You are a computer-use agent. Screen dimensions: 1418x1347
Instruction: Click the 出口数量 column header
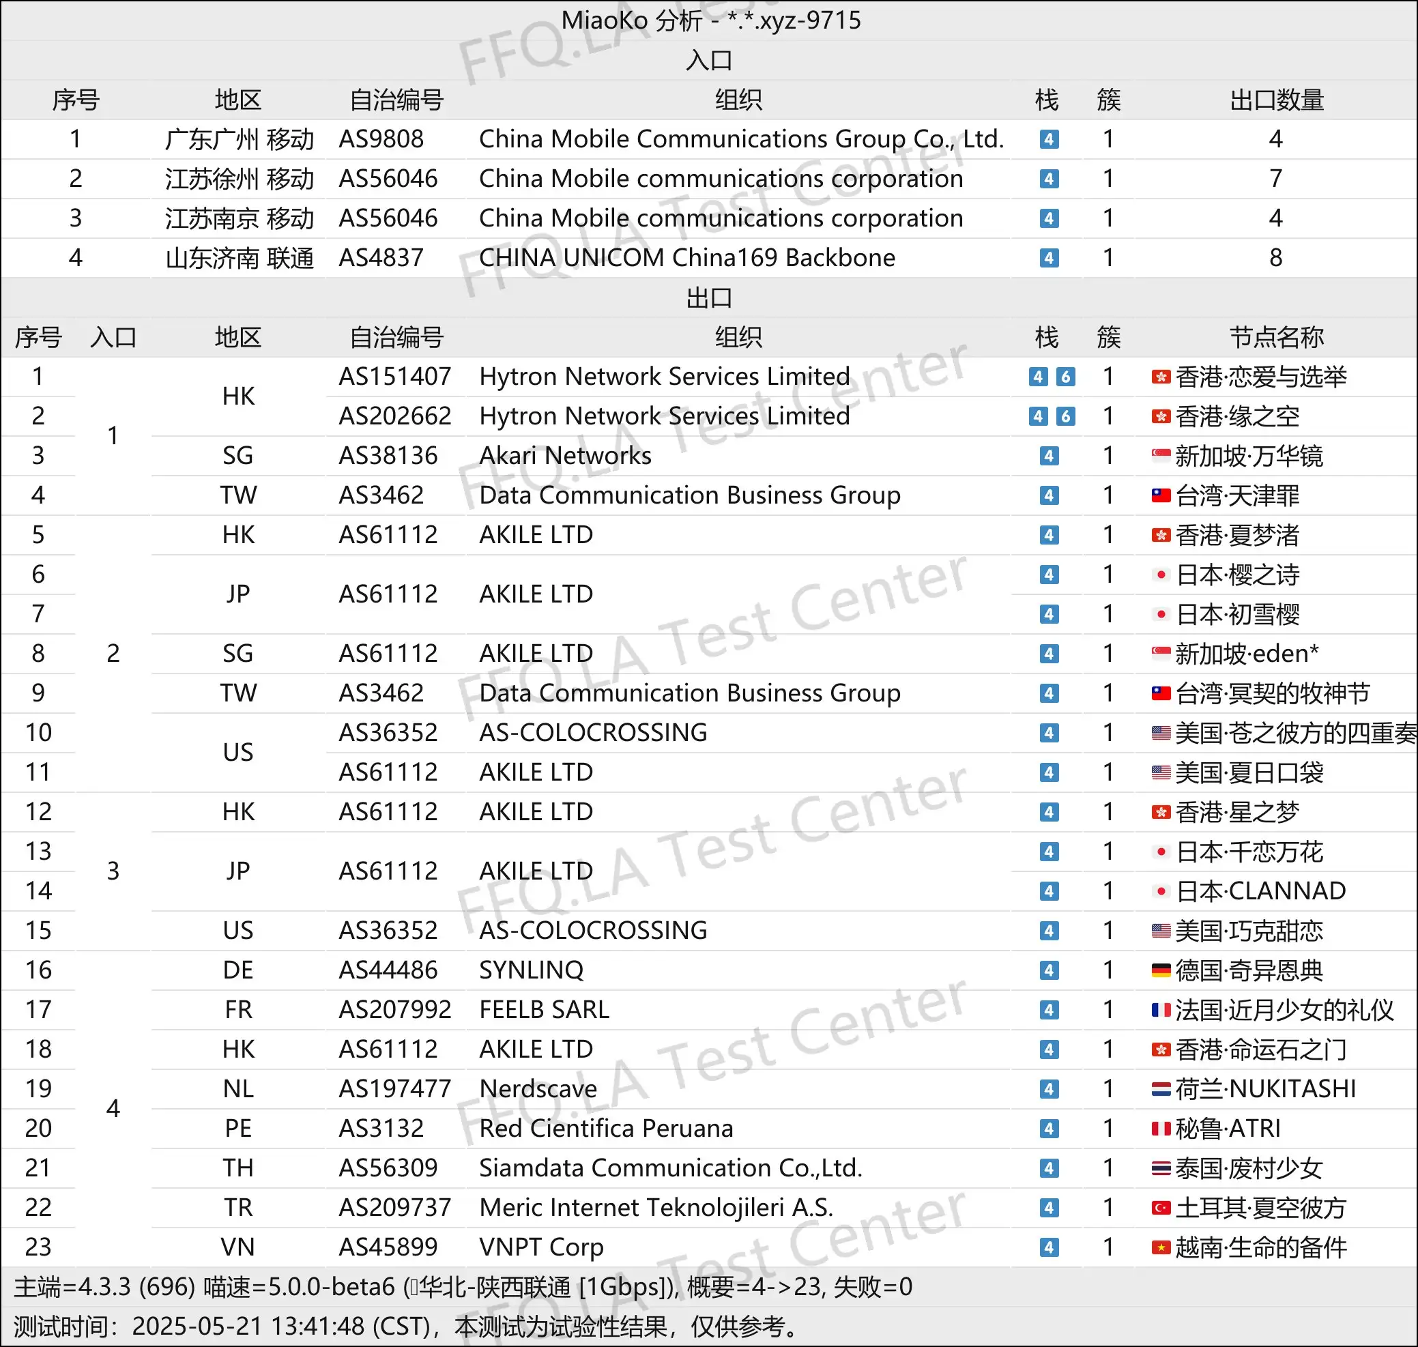pos(1276,100)
